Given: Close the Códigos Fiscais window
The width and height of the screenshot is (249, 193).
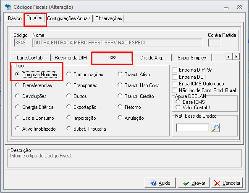Looking at the screenshot, I should pos(239,8).
